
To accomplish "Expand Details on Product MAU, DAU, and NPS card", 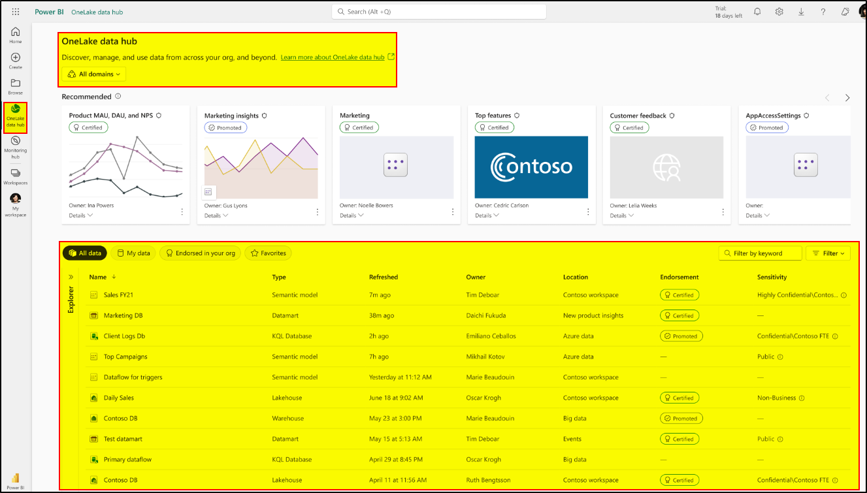I will (81, 215).
